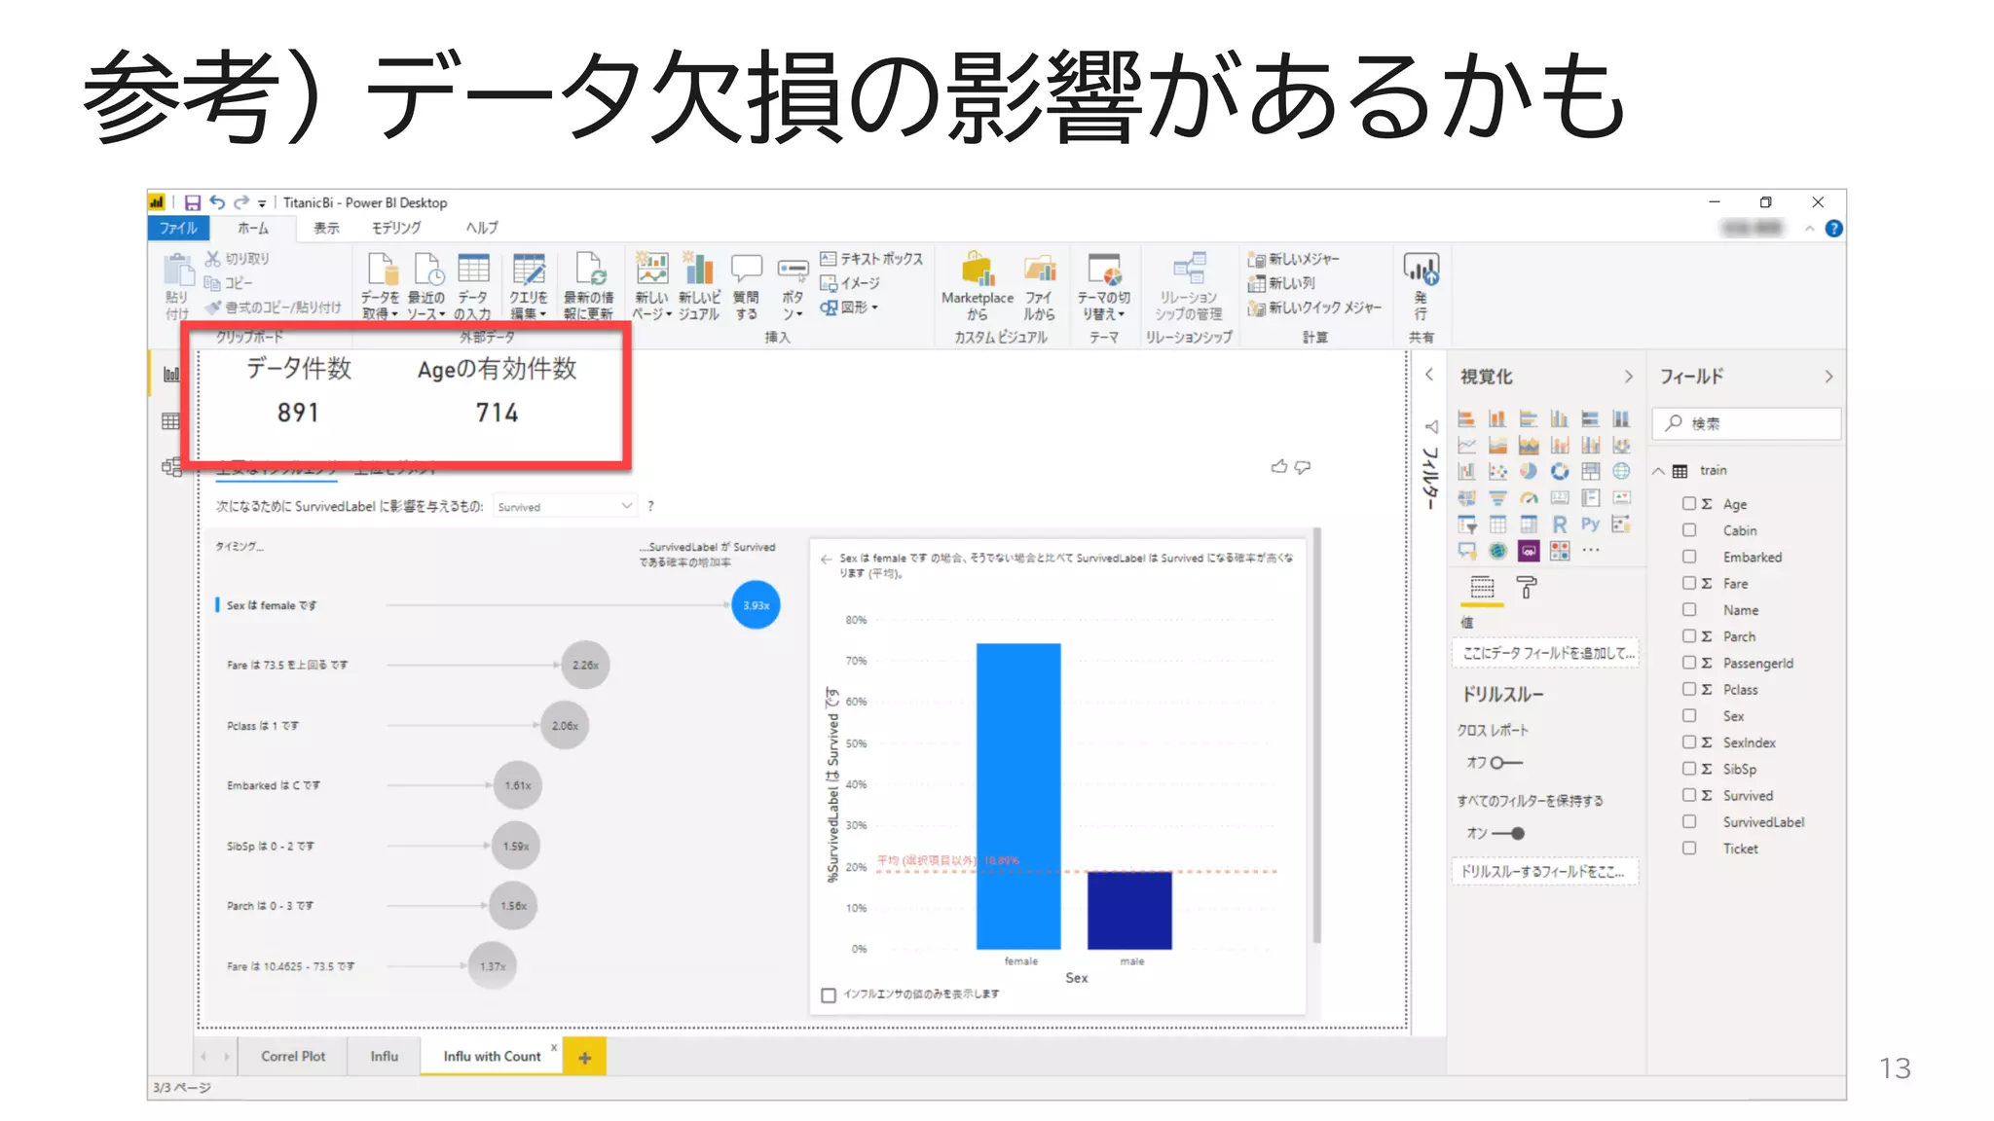
Task: Click 新しい列 (New Column)
Action: click(x=1281, y=283)
